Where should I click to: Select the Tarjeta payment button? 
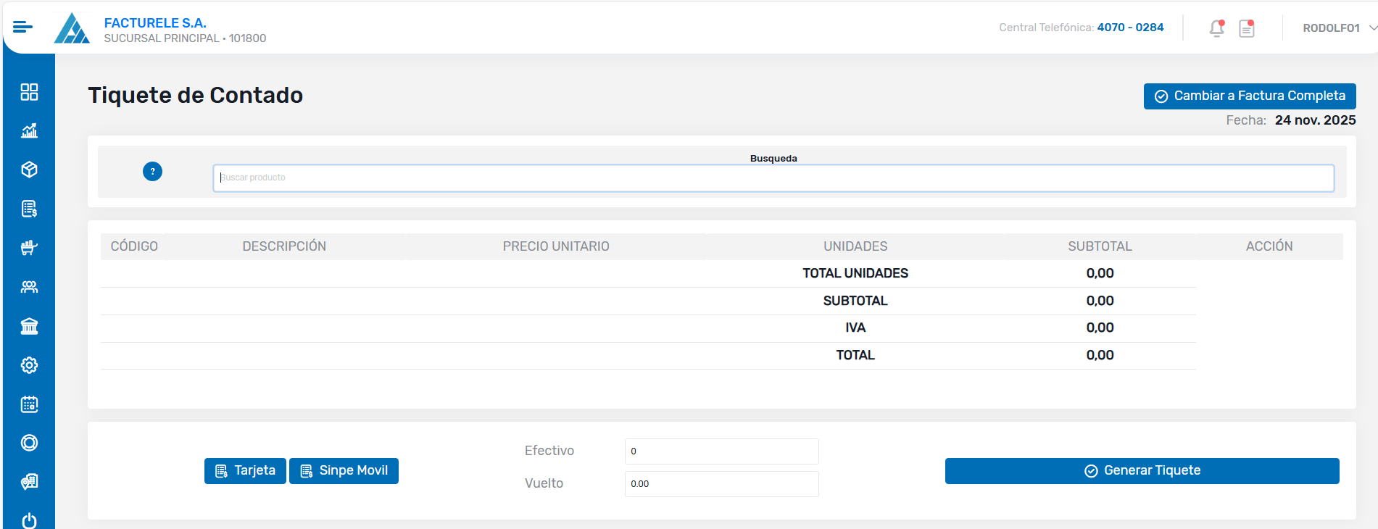pyautogui.click(x=245, y=471)
